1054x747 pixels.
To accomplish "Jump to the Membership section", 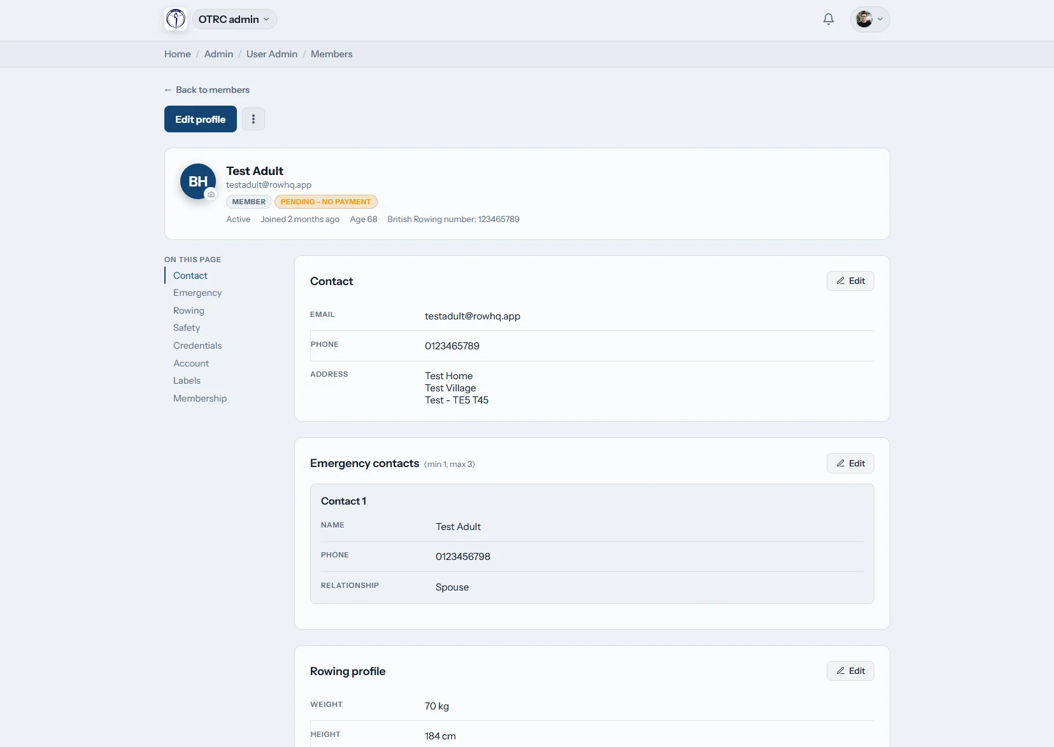I will point(200,398).
